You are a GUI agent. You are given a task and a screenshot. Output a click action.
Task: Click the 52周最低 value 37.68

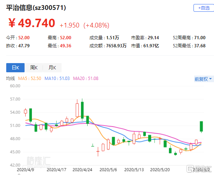click(x=200, y=46)
